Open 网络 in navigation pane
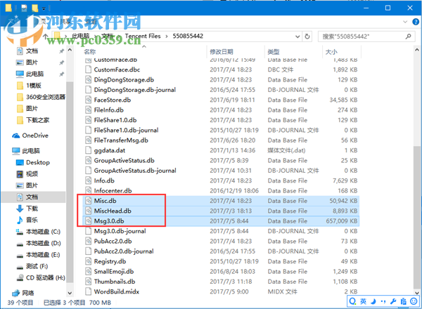 27,293
